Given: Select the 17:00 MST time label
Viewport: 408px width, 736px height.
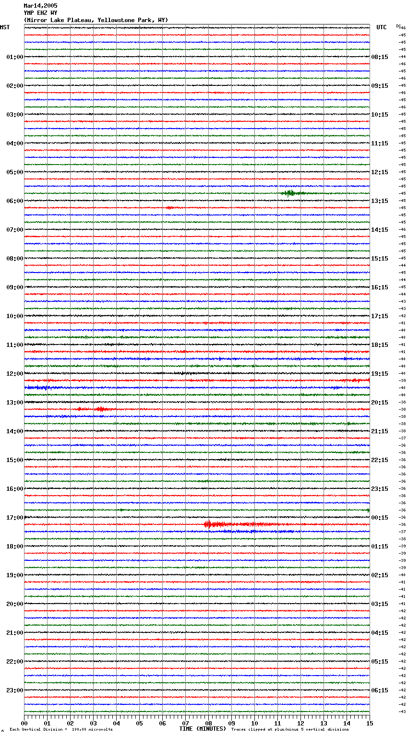Looking at the screenshot, I should [x=15, y=518].
